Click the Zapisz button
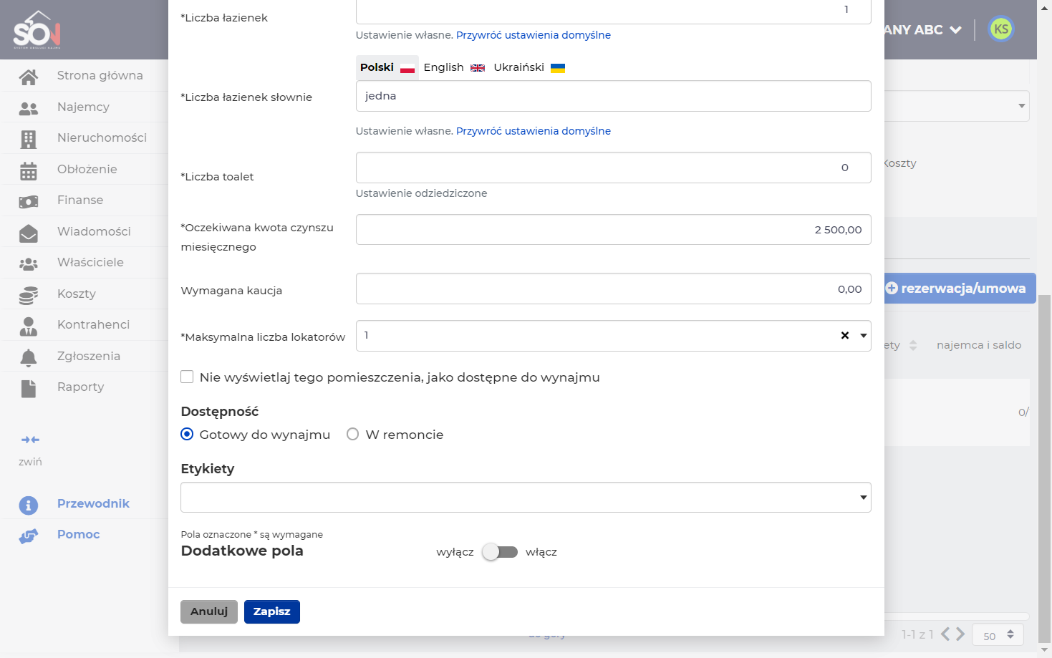1052x658 pixels. pos(272,611)
